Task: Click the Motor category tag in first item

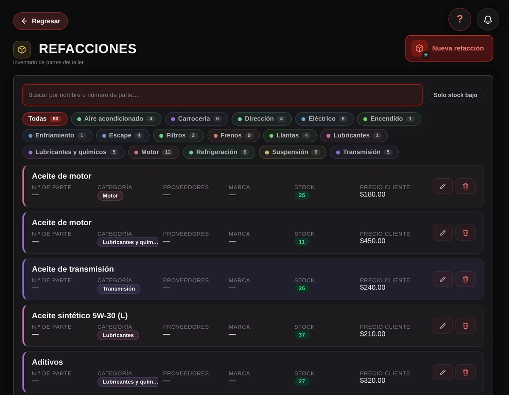Action: pyautogui.click(x=110, y=196)
